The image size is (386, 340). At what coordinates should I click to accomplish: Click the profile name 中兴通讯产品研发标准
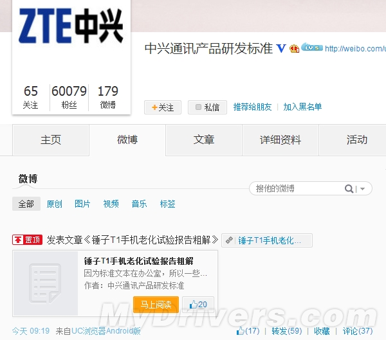208,48
